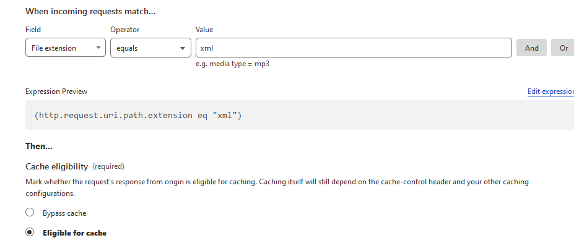Screen dimensions: 574x243
Task: Add a condition with the Or button
Action: tap(563, 48)
